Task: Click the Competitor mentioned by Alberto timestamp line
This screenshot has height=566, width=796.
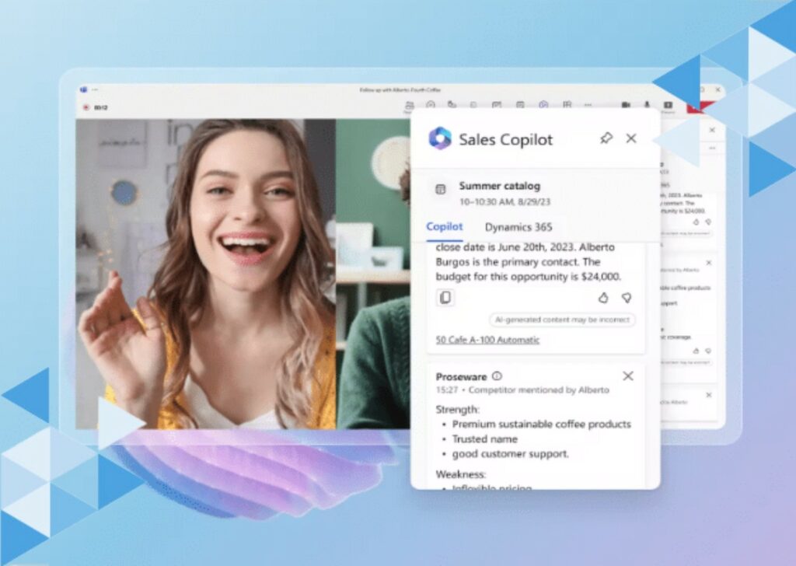Action: tap(522, 390)
